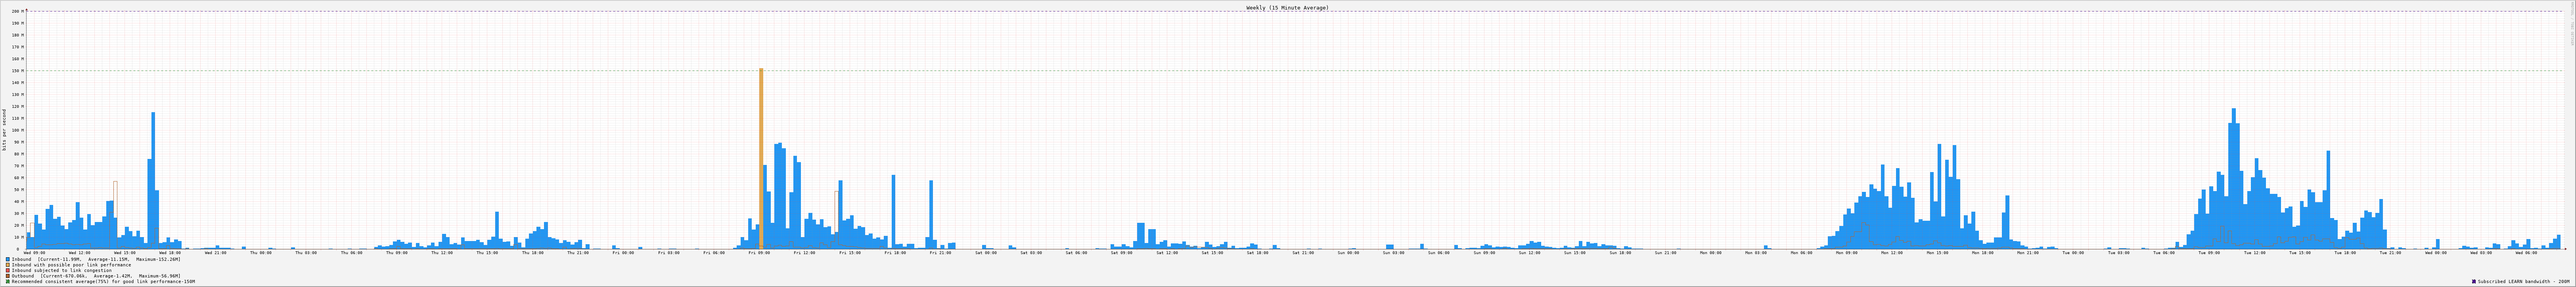The image size is (2576, 287).
Task: Click the brown Outbound legend color box
Action: (8, 276)
